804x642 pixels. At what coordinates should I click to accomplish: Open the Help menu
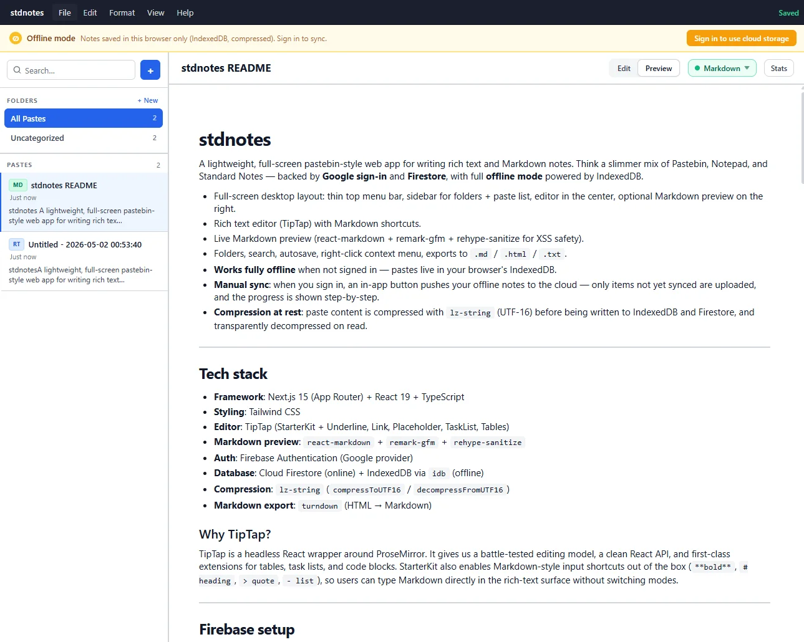pos(185,12)
